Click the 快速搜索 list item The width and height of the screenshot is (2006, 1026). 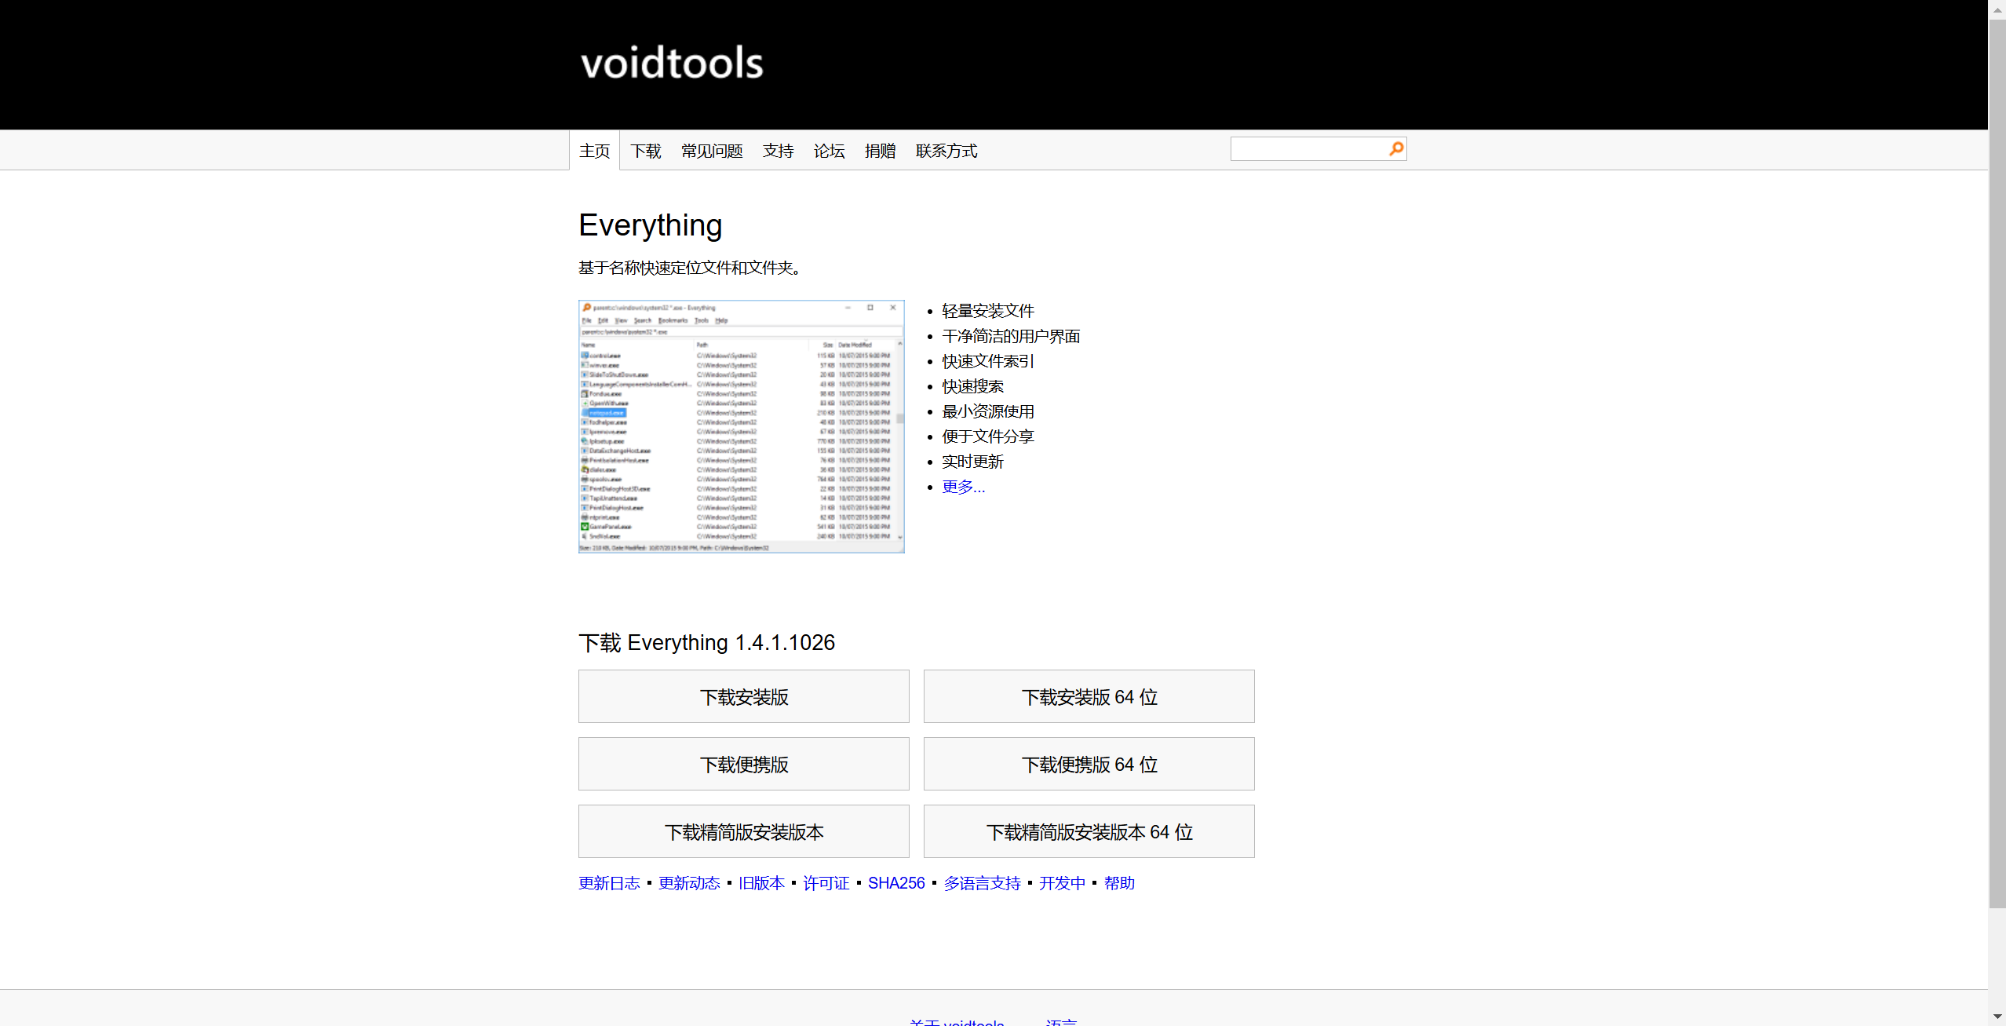972,386
